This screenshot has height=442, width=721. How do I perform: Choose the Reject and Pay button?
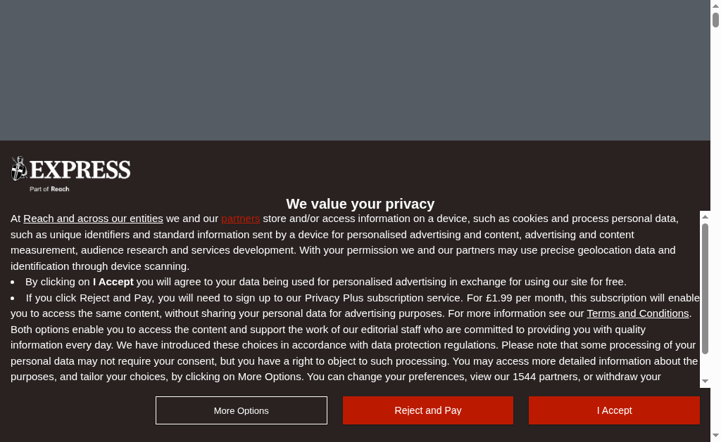[428, 410]
